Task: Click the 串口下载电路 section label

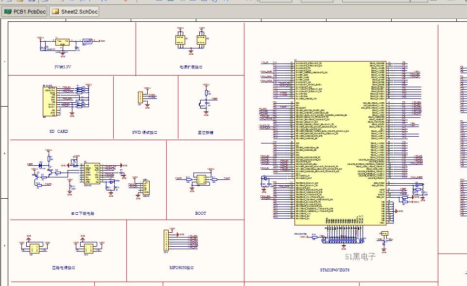Action: pos(82,213)
